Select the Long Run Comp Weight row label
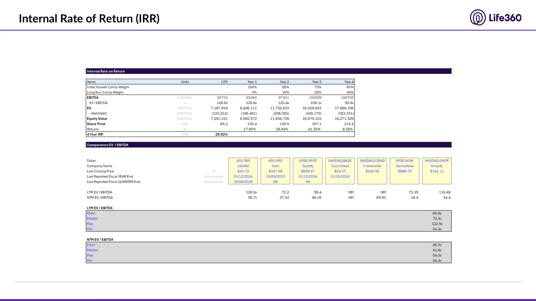The width and height of the screenshot is (536, 301). click(x=105, y=92)
